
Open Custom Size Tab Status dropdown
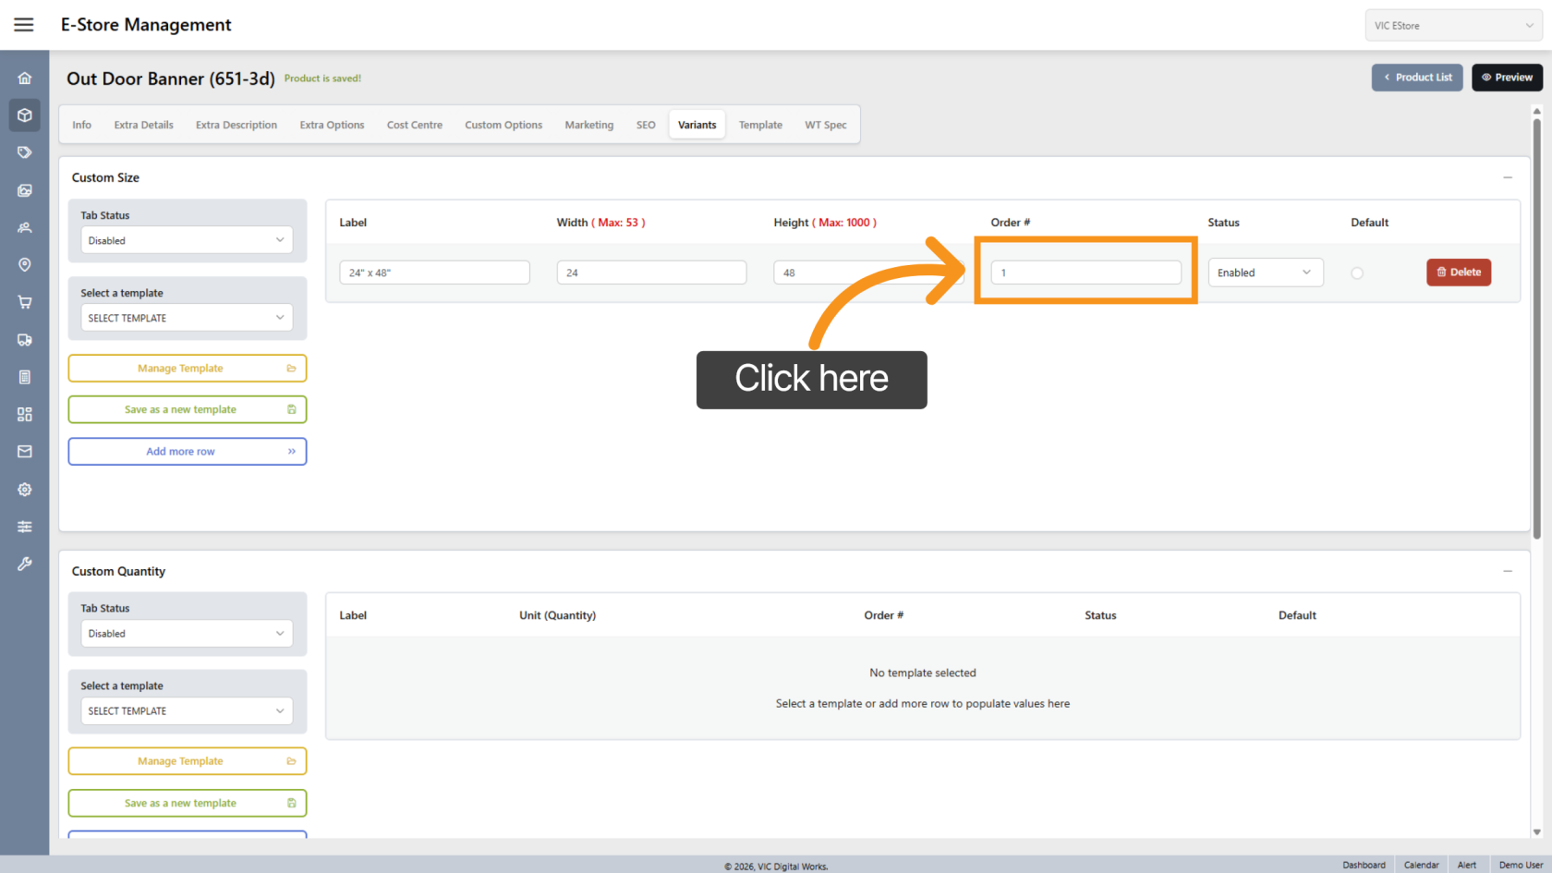pyautogui.click(x=187, y=240)
